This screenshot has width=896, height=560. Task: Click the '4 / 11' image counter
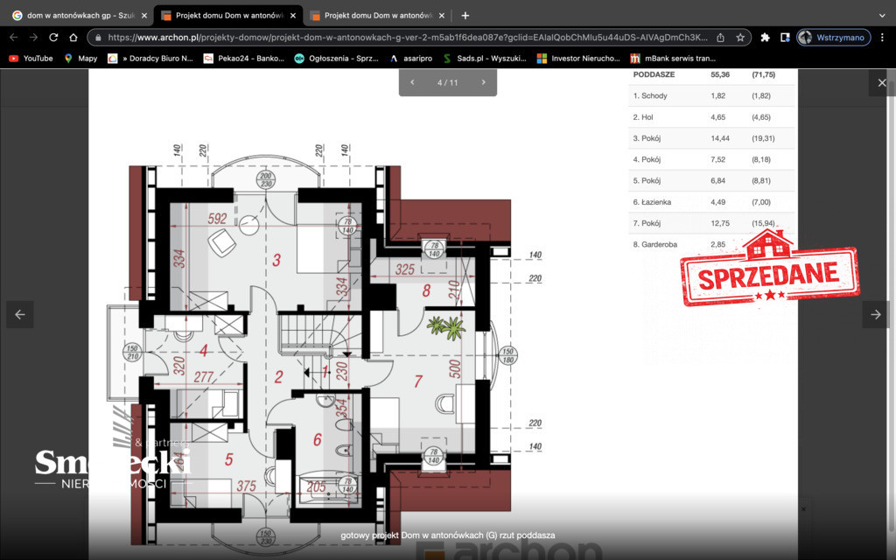click(x=447, y=82)
